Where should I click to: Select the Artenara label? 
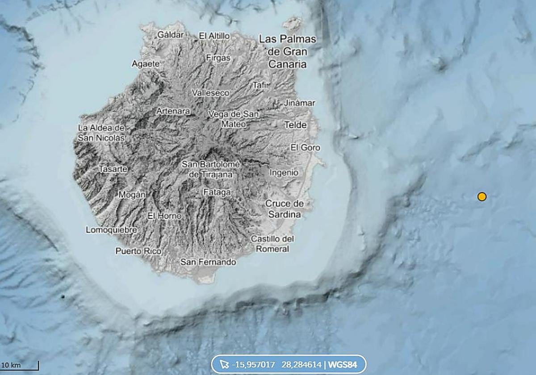tap(173, 111)
